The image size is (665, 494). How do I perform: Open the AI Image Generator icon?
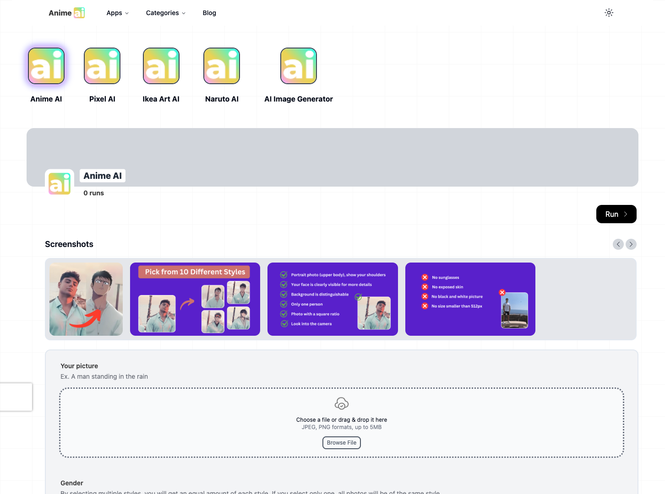click(299, 66)
